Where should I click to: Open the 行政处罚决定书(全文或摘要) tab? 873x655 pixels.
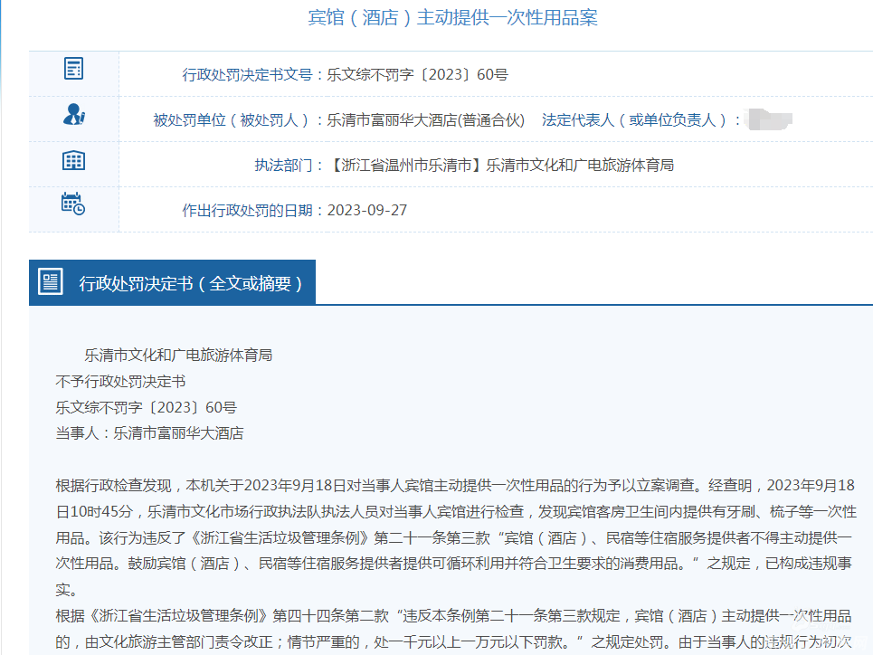click(x=172, y=282)
